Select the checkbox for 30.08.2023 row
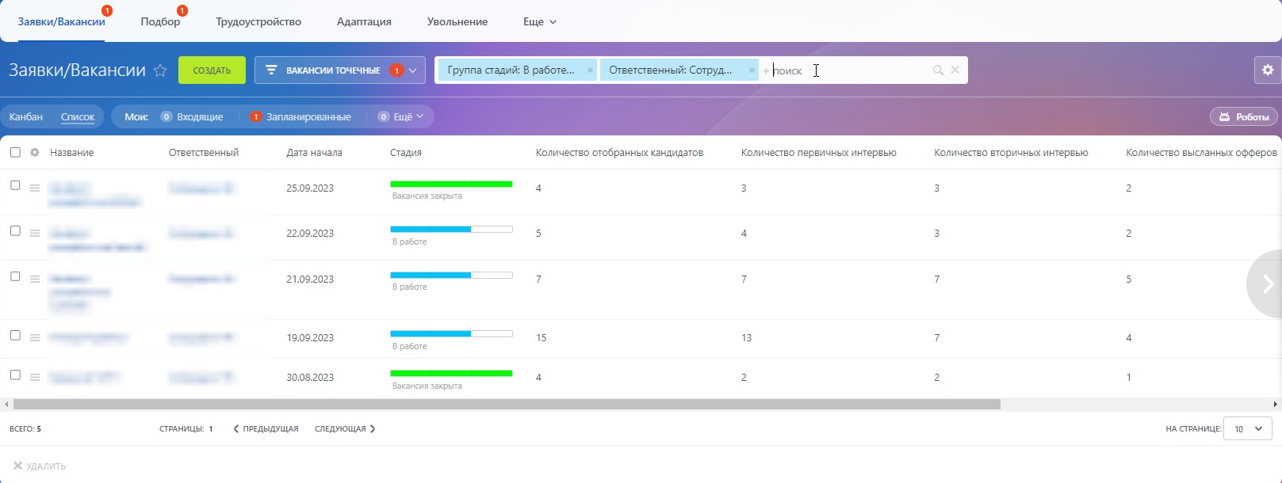This screenshot has width=1282, height=483. pyautogui.click(x=15, y=375)
